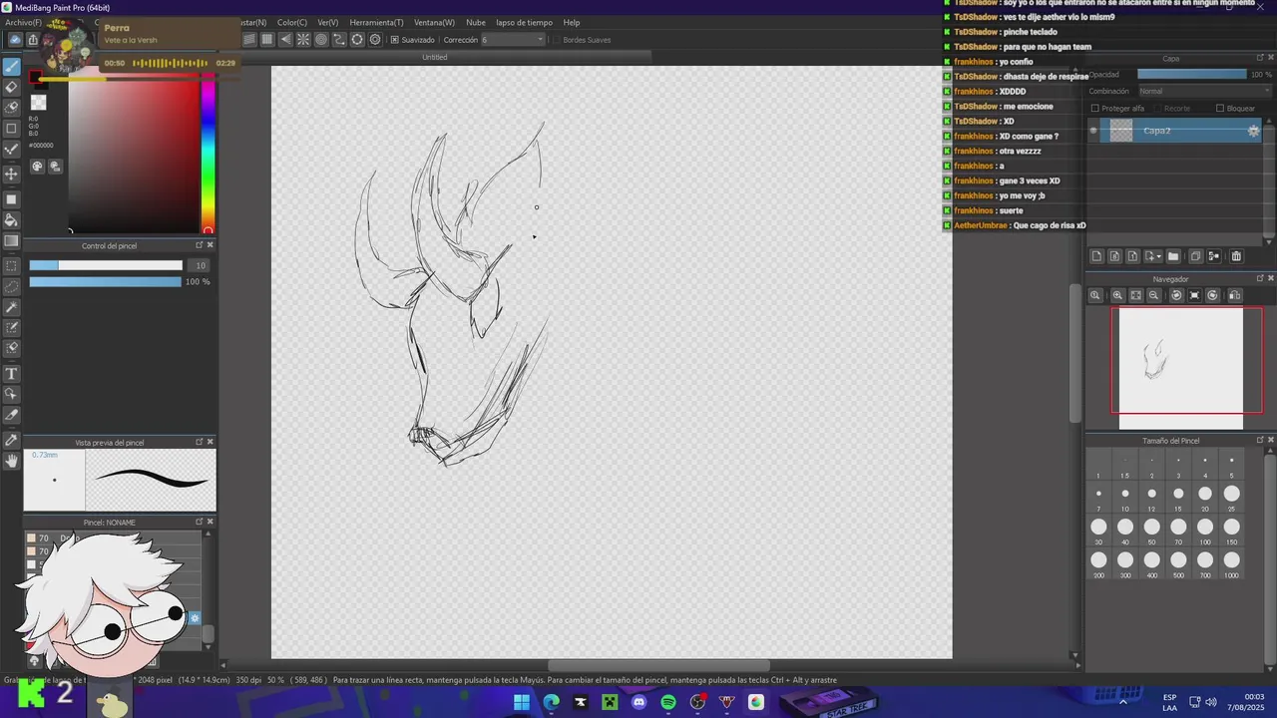The height and width of the screenshot is (718, 1277).
Task: Rotate canvas left in Navegador
Action: (1176, 295)
